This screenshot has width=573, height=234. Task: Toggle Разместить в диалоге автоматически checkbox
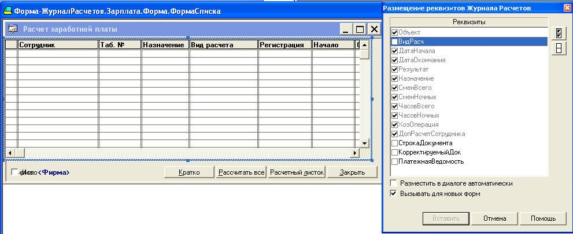coord(393,183)
